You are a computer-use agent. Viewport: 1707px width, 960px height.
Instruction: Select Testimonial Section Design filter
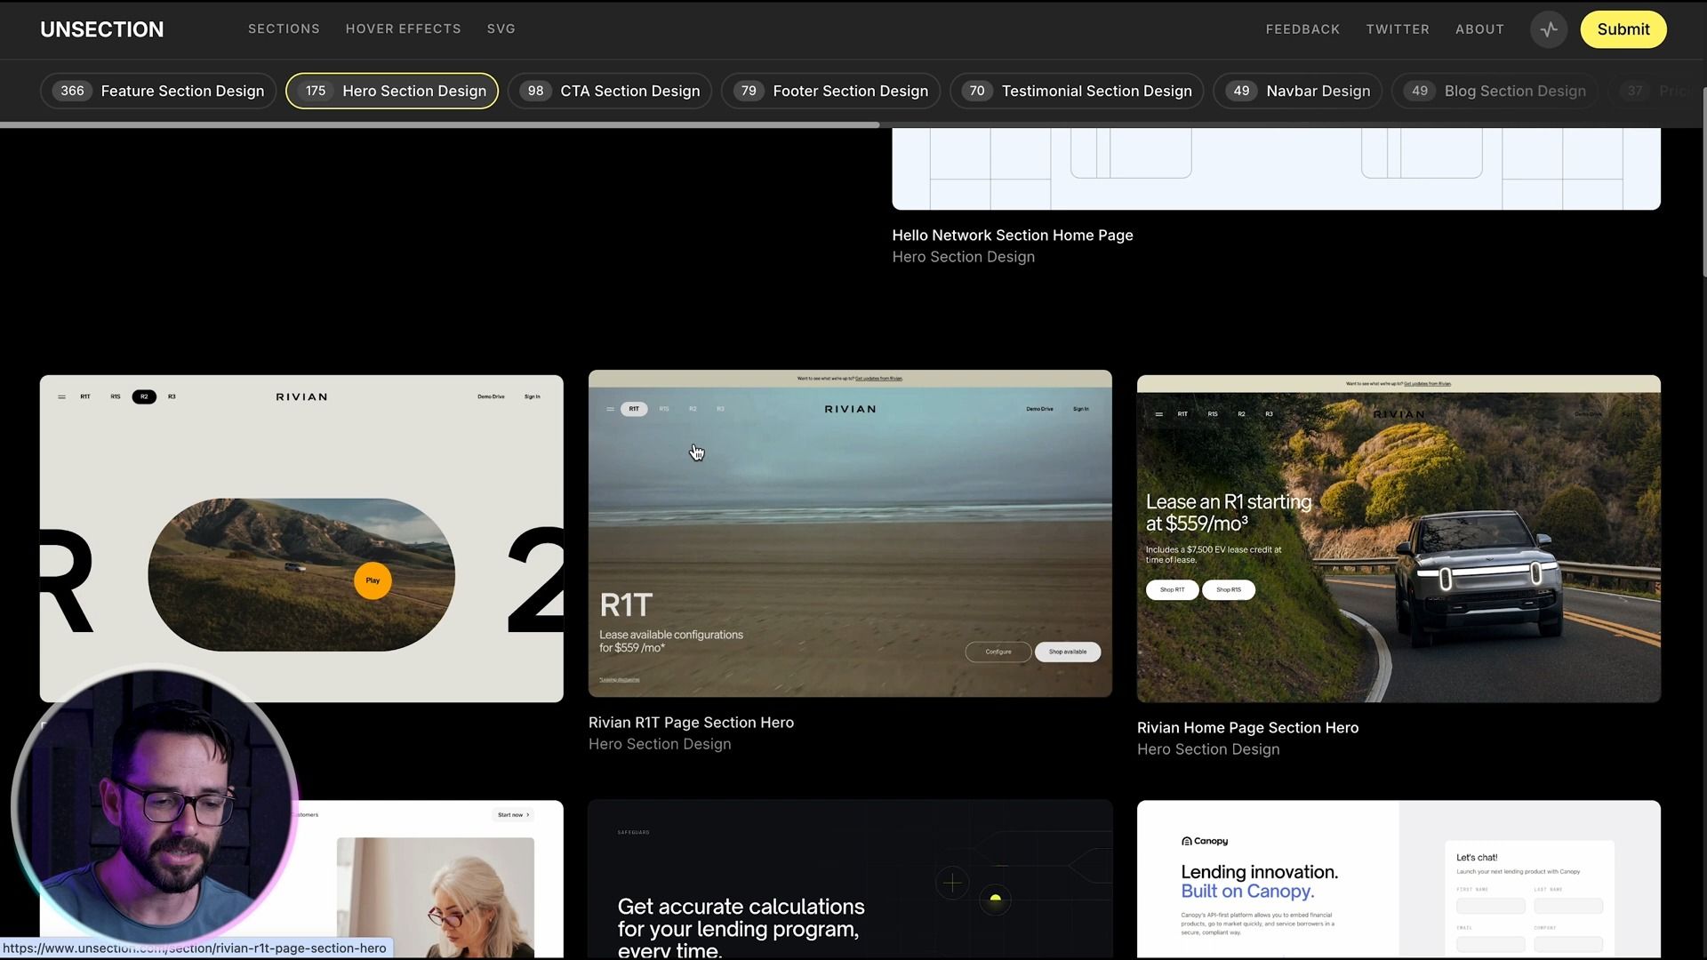point(1077,91)
